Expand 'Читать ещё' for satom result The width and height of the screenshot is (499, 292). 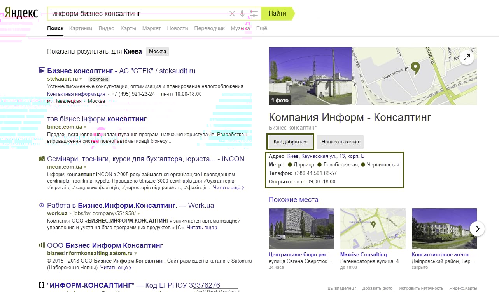pos(116,268)
